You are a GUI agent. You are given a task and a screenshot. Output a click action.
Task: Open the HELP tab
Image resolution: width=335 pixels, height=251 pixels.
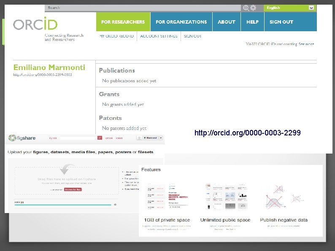tap(253, 22)
